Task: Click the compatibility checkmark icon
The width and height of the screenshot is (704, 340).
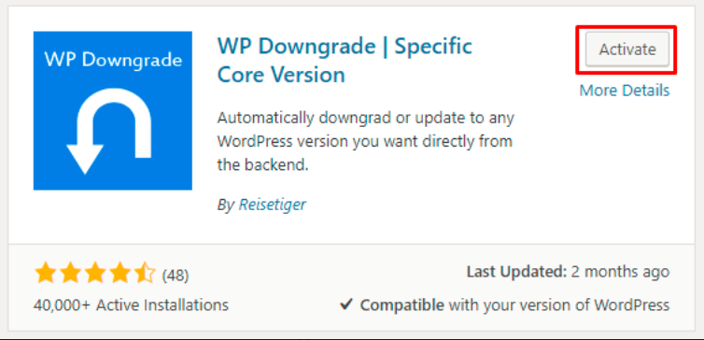Action: pos(346,305)
